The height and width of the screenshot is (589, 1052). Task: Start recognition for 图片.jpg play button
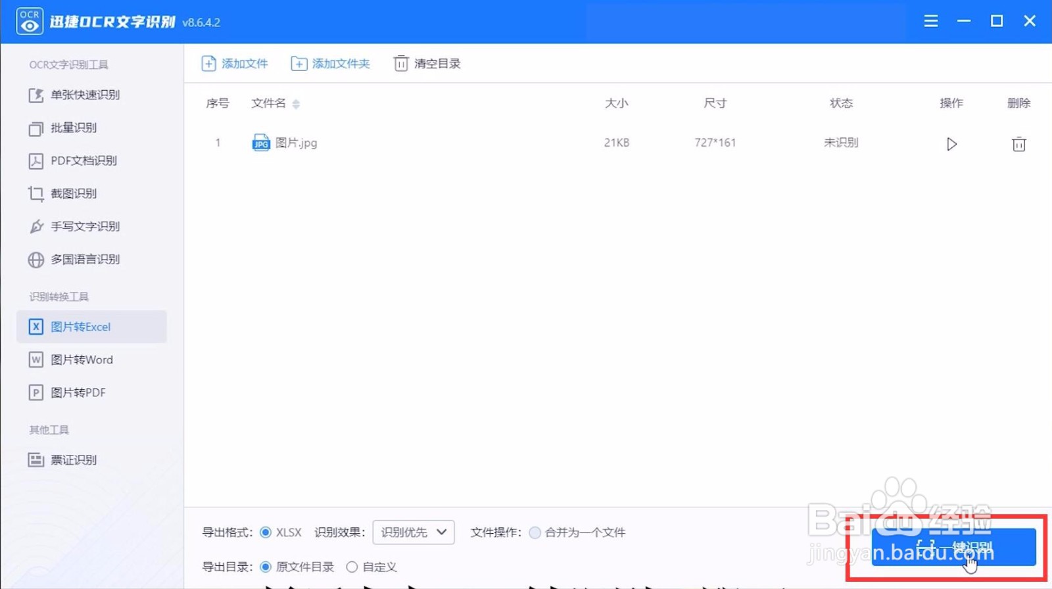[951, 144]
